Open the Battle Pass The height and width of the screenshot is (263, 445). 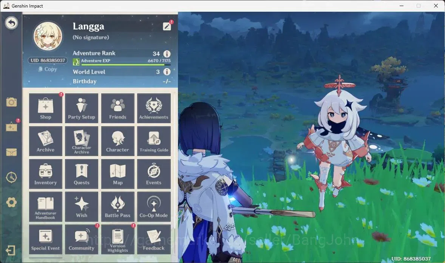tap(117, 206)
